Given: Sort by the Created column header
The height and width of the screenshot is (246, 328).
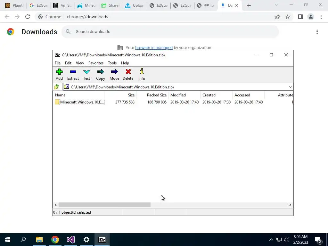Looking at the screenshot, I should (216, 95).
